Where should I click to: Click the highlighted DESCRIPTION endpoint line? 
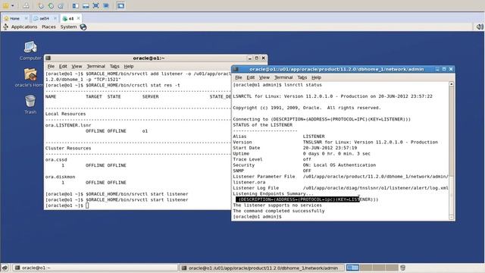pos(306,199)
